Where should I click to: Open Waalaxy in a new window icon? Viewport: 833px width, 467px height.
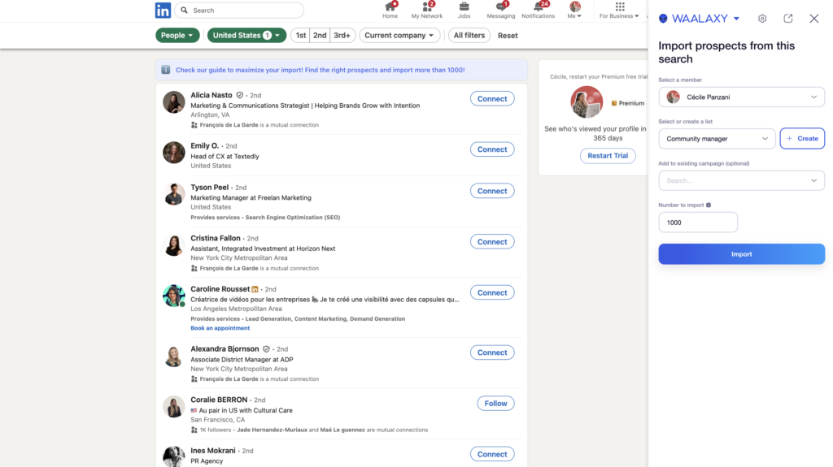pos(787,19)
